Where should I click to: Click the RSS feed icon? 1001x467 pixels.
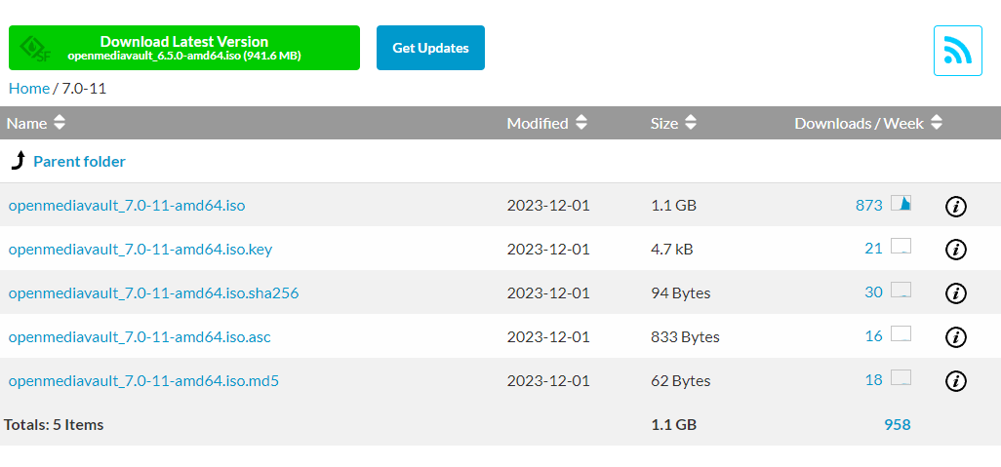point(958,51)
